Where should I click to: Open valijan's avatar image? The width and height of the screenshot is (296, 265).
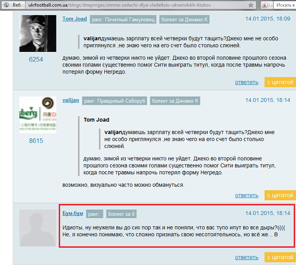click(x=38, y=115)
